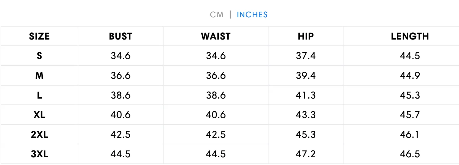This screenshot has width=459, height=165.
Task: Click the 46.1 length value for 2XL
Action: [x=410, y=134]
